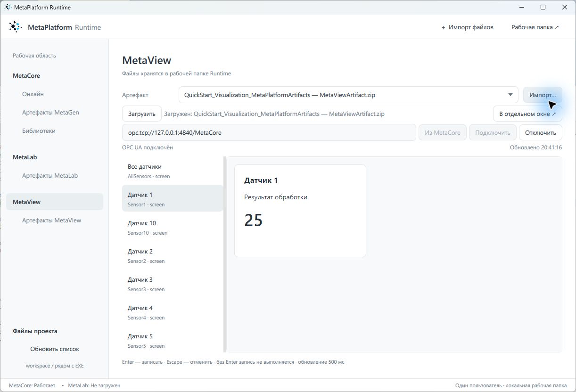Open Артефакты MetaLab in sidebar
Screen dimensions: 576x392
pyautogui.click(x=50, y=175)
